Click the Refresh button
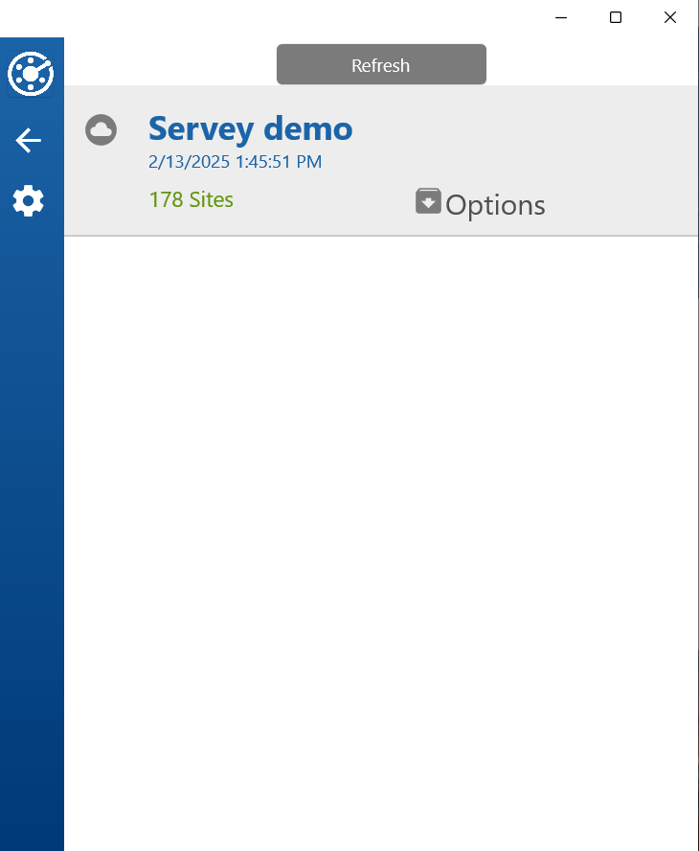The width and height of the screenshot is (699, 851). coord(381,64)
